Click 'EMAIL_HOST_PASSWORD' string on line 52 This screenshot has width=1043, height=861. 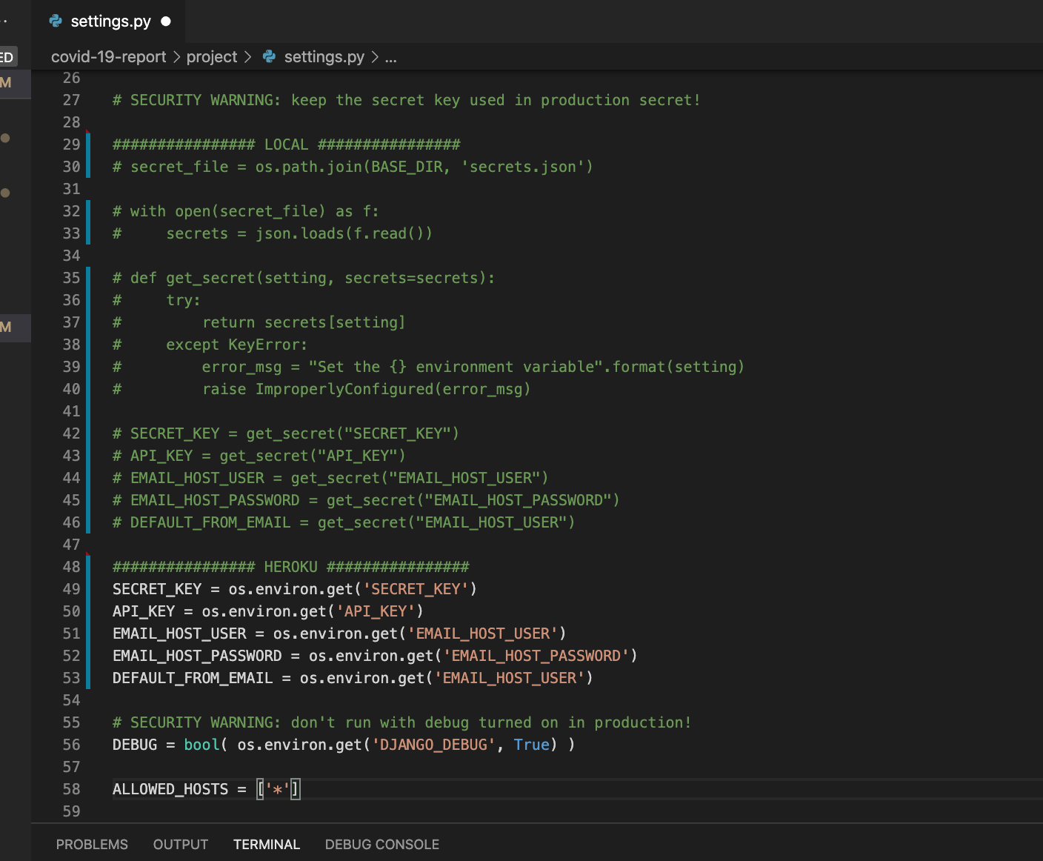[x=536, y=656]
